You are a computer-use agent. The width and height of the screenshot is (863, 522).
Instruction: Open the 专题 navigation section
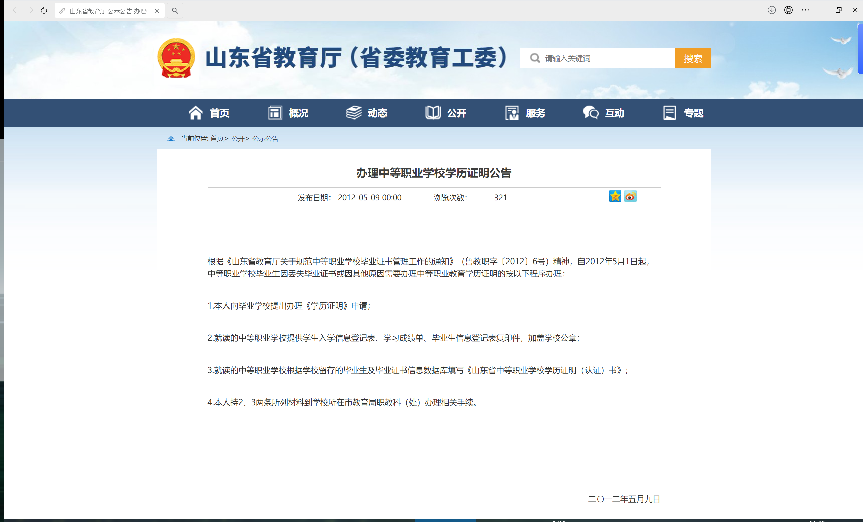683,113
